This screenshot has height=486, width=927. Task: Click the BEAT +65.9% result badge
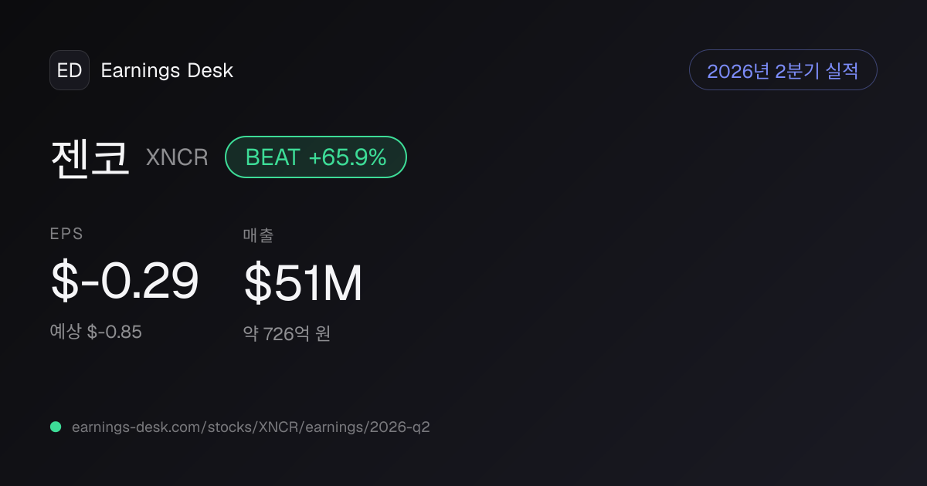316,157
